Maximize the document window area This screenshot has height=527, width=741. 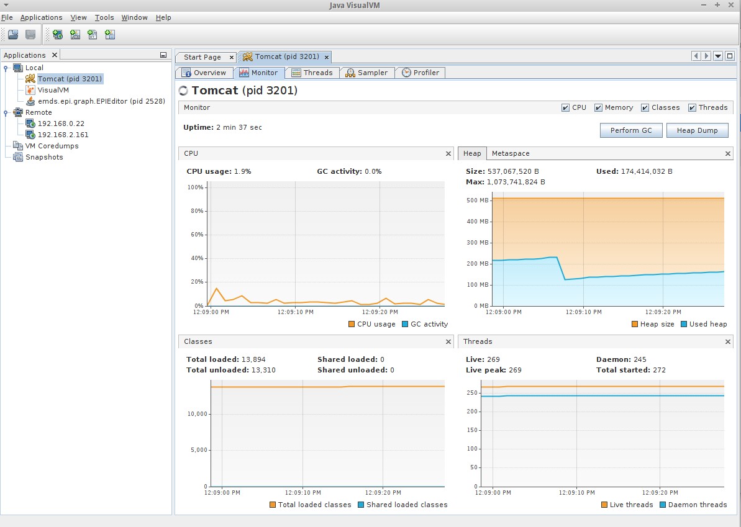pos(730,56)
